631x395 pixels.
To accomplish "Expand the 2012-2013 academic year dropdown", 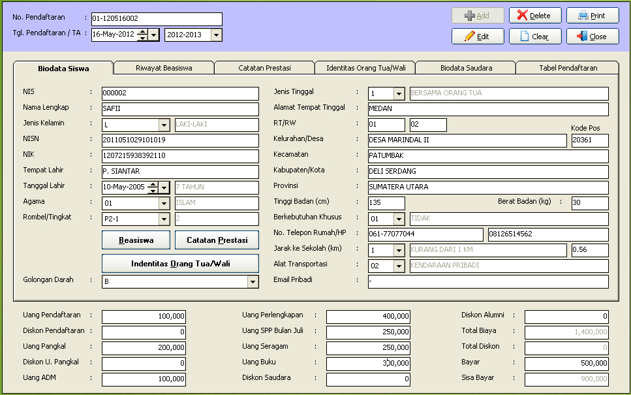I will click(217, 35).
